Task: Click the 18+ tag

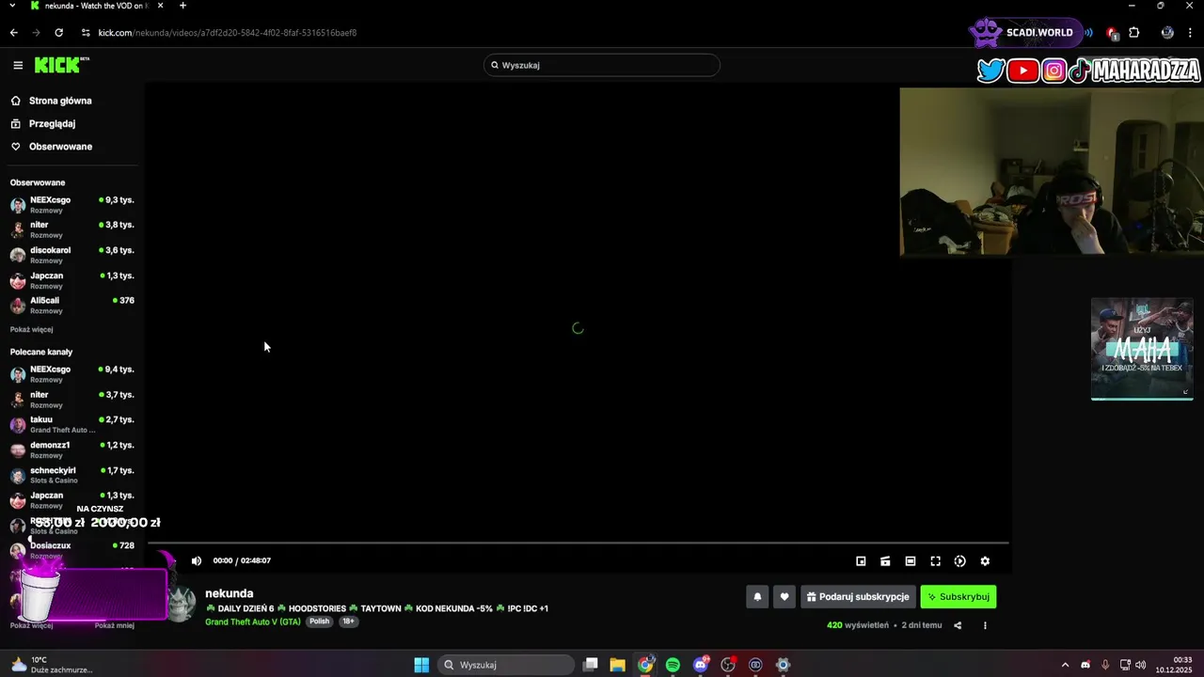Action: (x=348, y=622)
